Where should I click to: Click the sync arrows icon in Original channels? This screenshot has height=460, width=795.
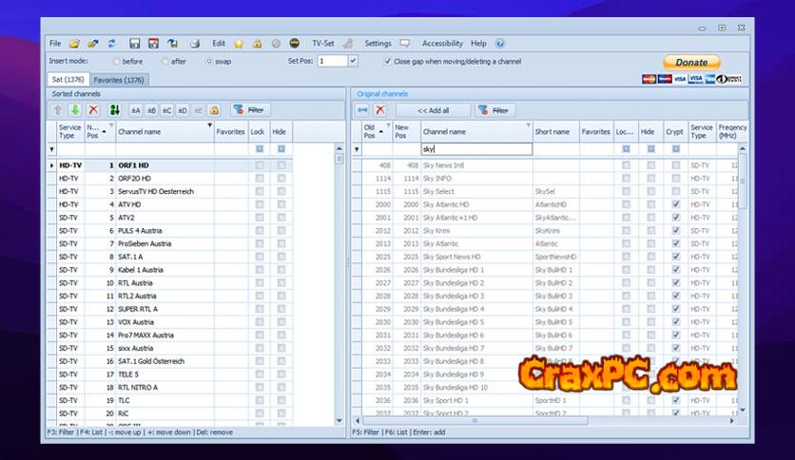(x=362, y=110)
